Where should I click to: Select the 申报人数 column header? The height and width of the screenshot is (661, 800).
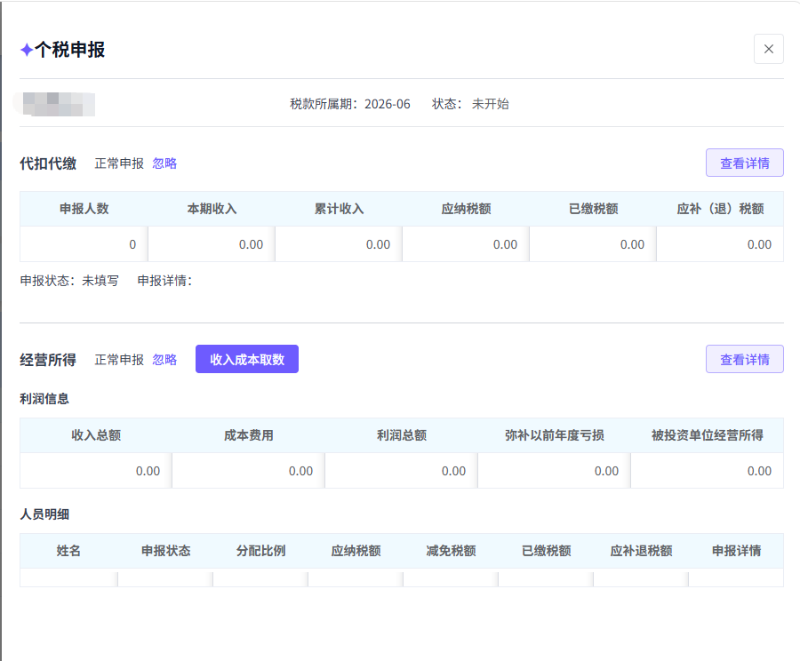point(84,209)
